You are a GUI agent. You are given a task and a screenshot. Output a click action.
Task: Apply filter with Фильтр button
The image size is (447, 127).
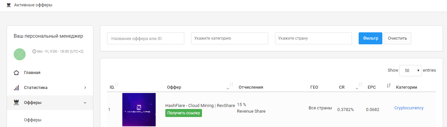click(x=370, y=38)
